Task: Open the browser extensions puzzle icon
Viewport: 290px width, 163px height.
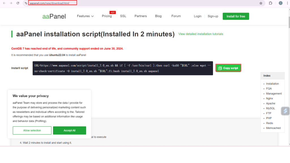Action: (270, 3)
